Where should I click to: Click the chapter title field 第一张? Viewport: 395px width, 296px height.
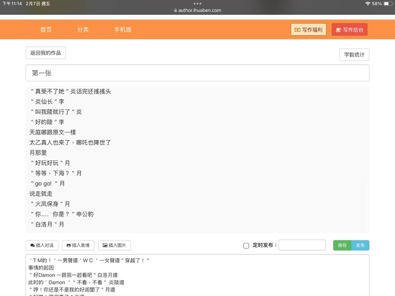coord(197,73)
